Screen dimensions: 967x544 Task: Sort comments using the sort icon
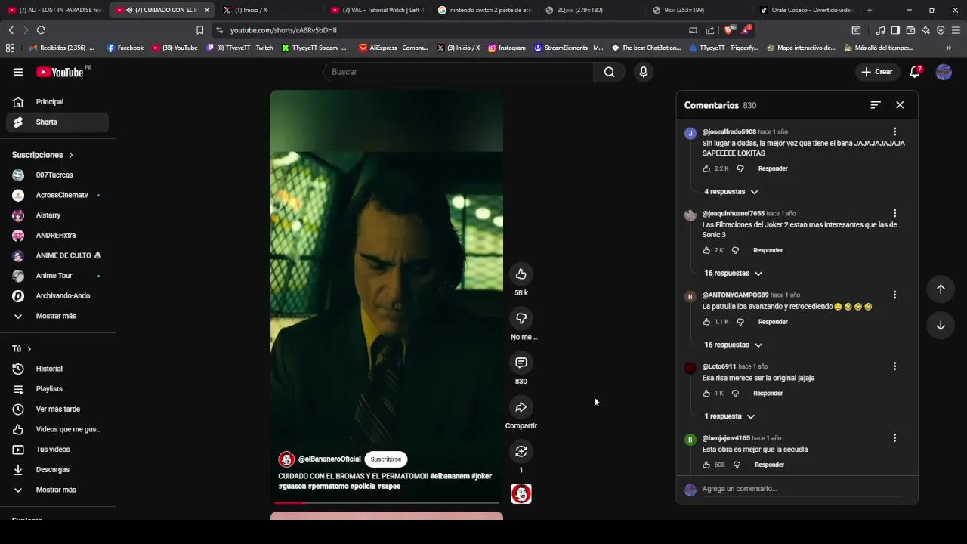point(876,105)
